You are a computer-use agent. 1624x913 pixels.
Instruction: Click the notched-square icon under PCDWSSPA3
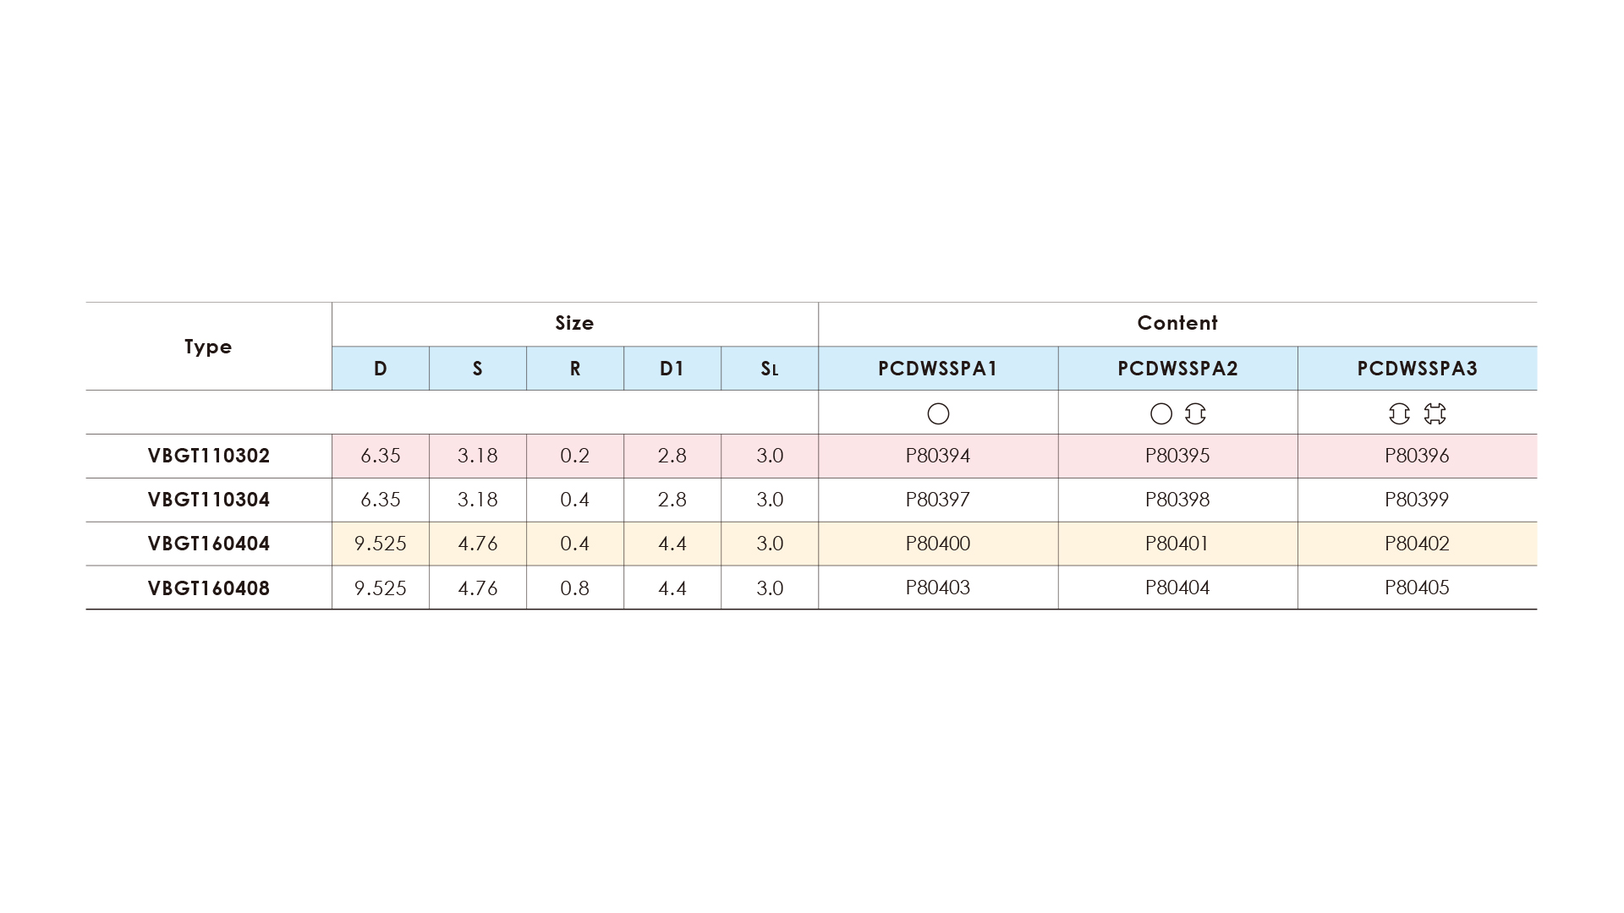(1435, 413)
